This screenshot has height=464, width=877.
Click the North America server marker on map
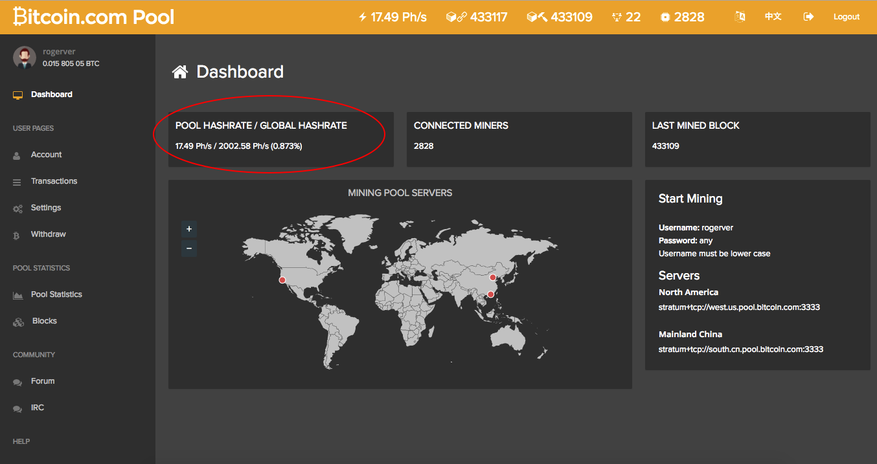coord(282,280)
